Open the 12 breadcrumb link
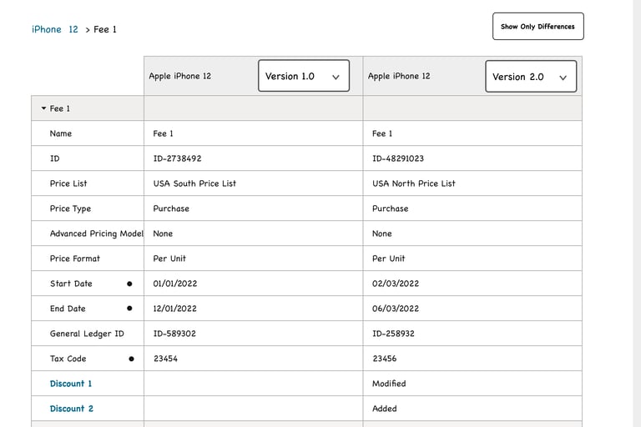The image size is (641, 427). coord(73,29)
